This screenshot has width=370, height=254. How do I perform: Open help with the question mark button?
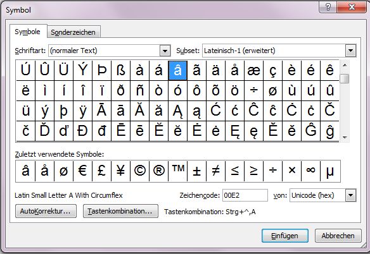click(328, 7)
